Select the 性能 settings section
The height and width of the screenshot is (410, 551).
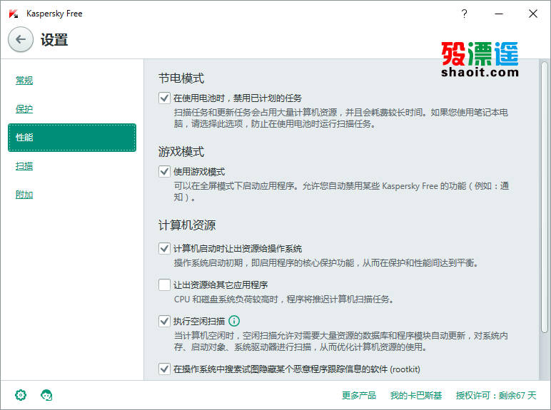pos(72,138)
